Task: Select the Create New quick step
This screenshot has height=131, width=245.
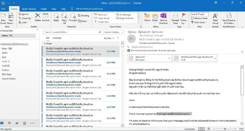Action: [101, 22]
